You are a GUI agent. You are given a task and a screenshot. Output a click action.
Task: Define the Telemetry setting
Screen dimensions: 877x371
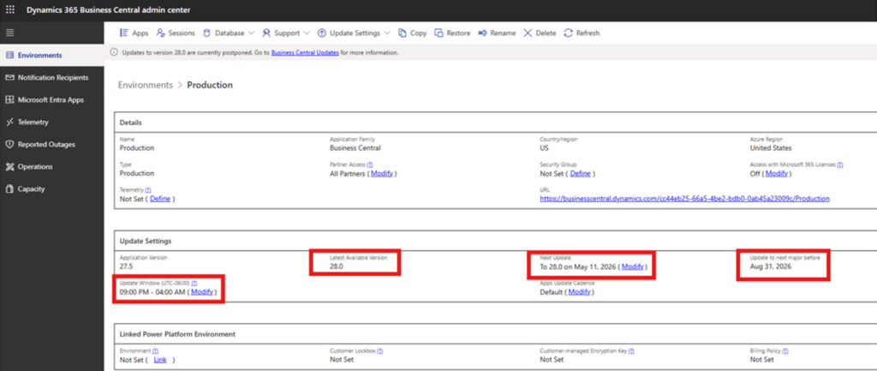click(x=160, y=199)
